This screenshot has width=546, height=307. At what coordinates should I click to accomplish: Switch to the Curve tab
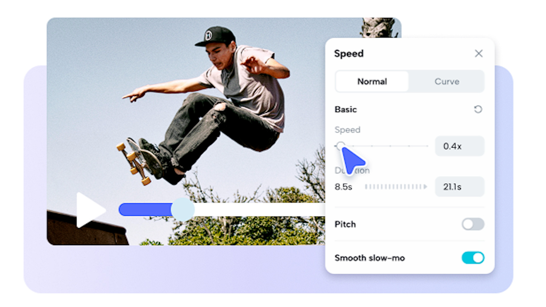pyautogui.click(x=447, y=81)
